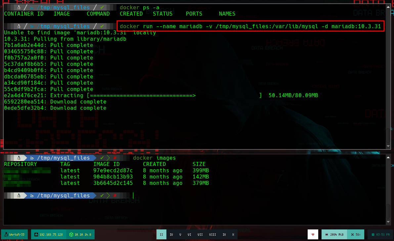Click the green checkmark in the 'docker images' prompt
Image resolution: width=394 pixels, height=241 pixels.
pos(102,158)
